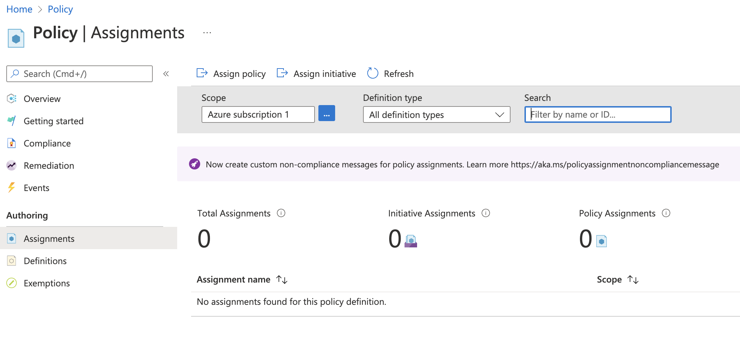Click the Events lightning bolt icon
The width and height of the screenshot is (740, 341).
click(x=12, y=188)
